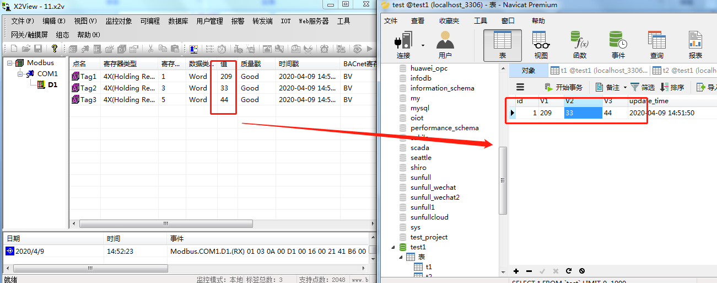Image resolution: width=717 pixels, height=283 pixels.
Task: Open the Query (查询) button in Navicat
Action: coord(656,45)
